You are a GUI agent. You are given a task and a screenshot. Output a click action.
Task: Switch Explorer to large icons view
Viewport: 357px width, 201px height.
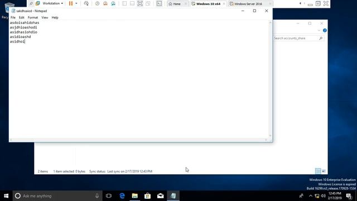(324, 171)
